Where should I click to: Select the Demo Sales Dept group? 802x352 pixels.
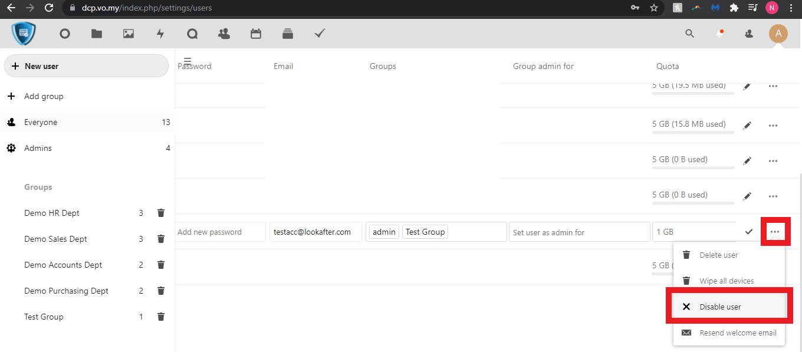[x=55, y=239]
